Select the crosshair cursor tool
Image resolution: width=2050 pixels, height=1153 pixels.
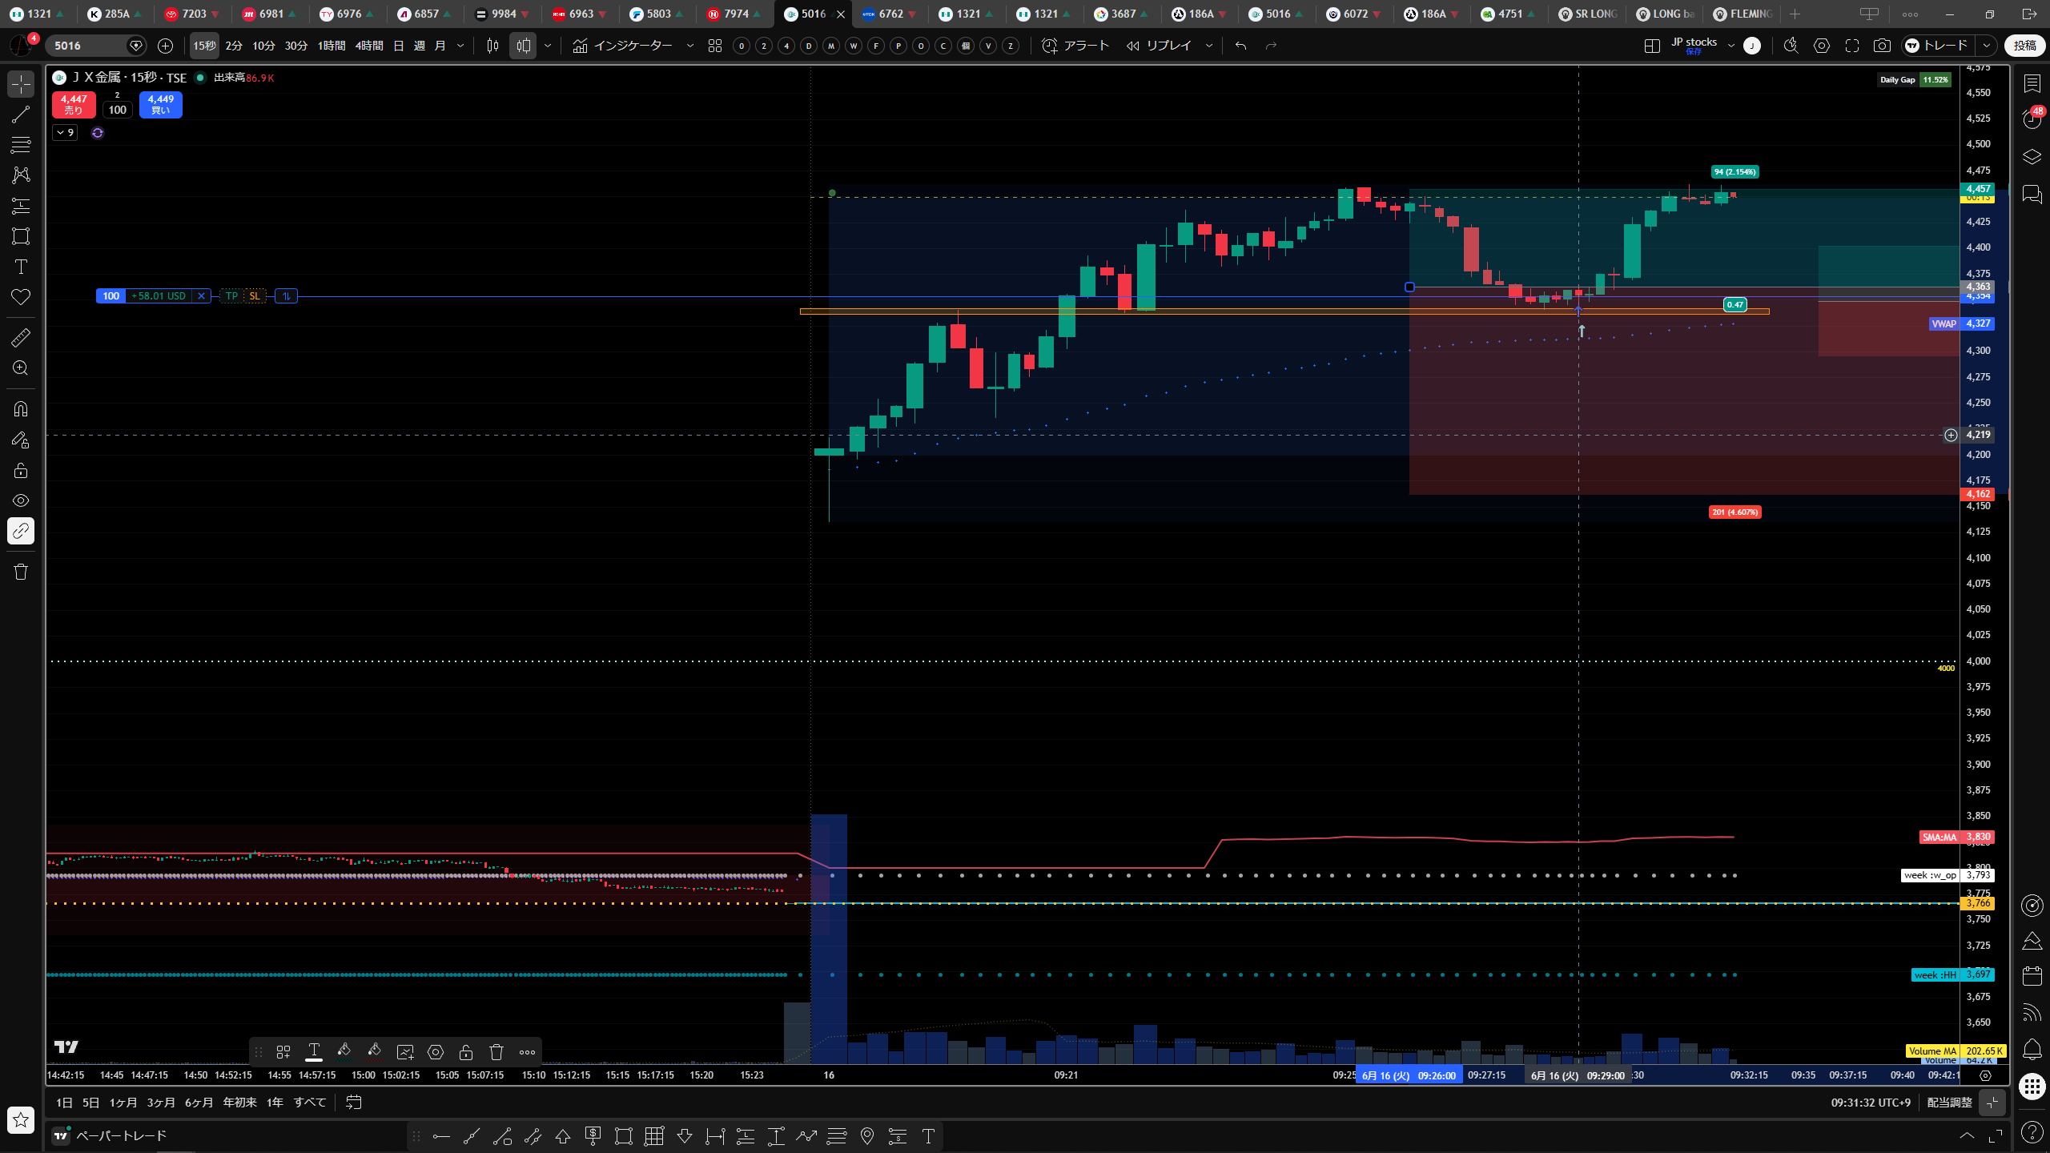[x=21, y=84]
